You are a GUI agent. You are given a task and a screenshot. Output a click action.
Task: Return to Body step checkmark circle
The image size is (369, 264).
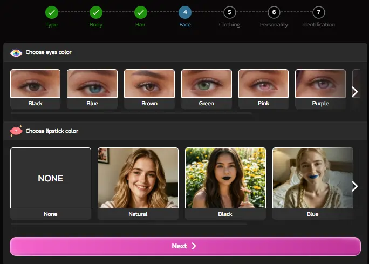(x=96, y=12)
